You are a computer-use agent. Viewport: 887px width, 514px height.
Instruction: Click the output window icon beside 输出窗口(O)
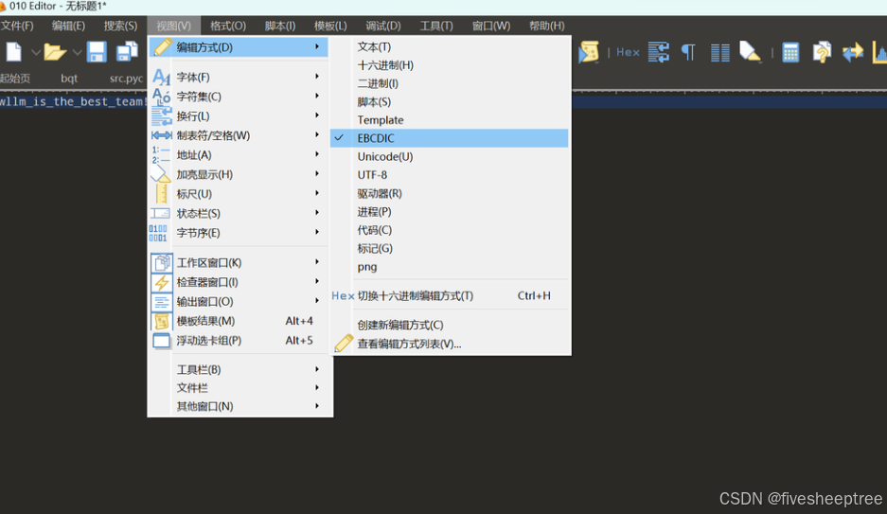coord(162,301)
